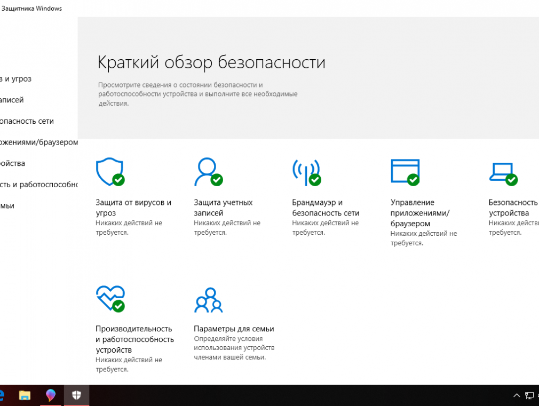This screenshot has height=406, width=539.
Task: Click the 'Просмотрите сведения о состоянии' description
Action: (x=198, y=94)
